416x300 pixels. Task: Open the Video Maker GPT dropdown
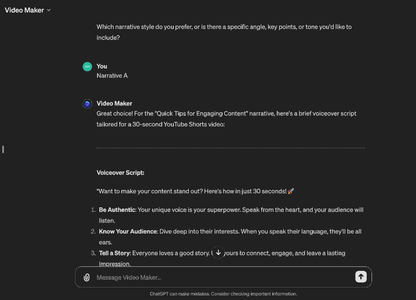pos(27,10)
